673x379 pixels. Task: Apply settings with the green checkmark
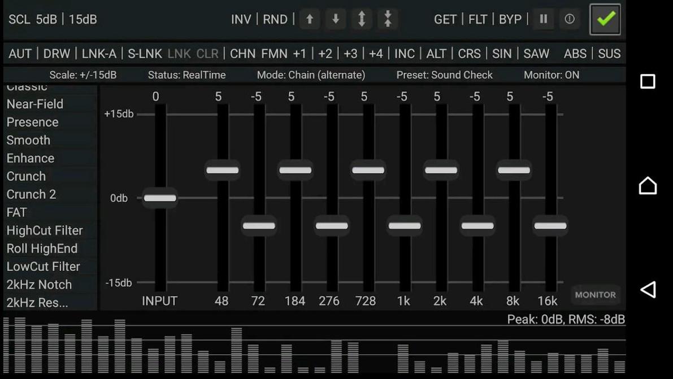(x=605, y=19)
